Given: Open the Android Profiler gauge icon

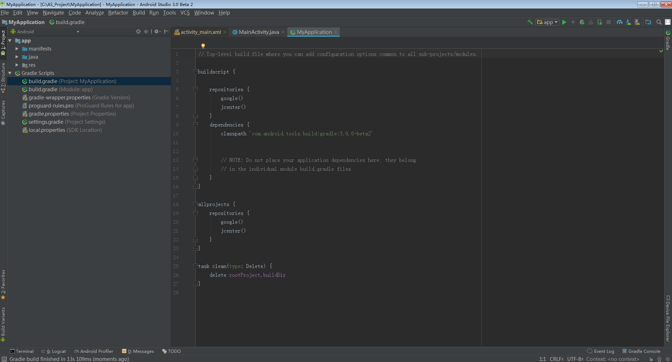Looking at the screenshot, I should 620,22.
